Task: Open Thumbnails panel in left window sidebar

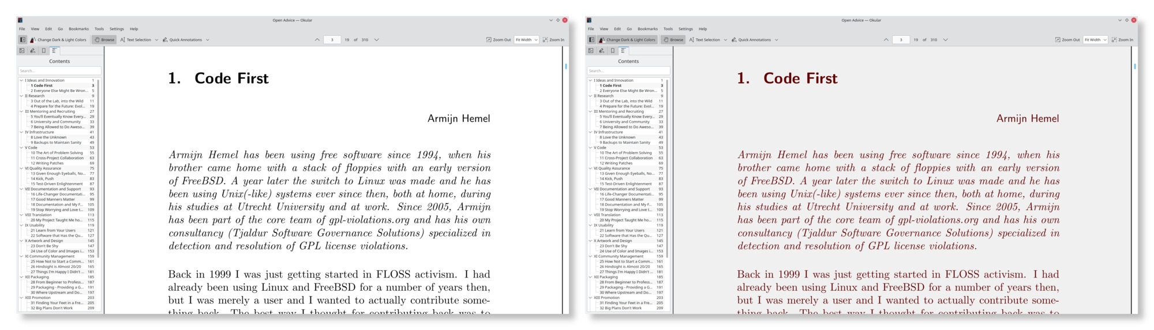Action: [x=23, y=51]
